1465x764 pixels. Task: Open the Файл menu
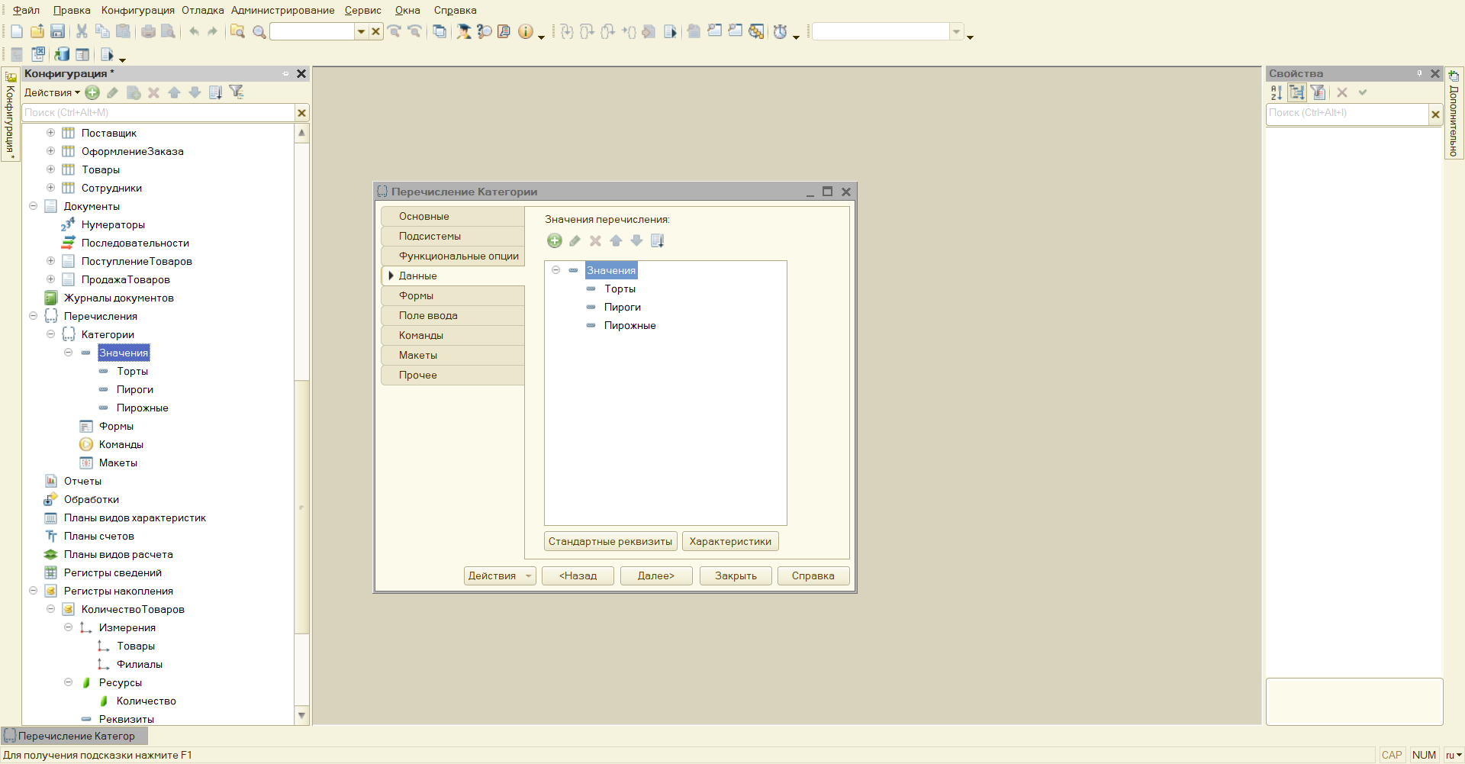coord(27,10)
